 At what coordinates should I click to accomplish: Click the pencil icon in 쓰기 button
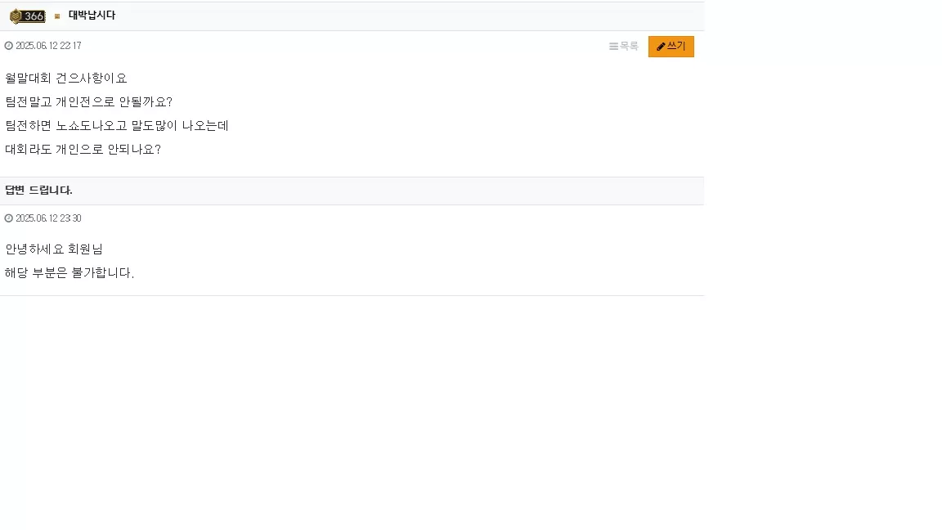(661, 47)
